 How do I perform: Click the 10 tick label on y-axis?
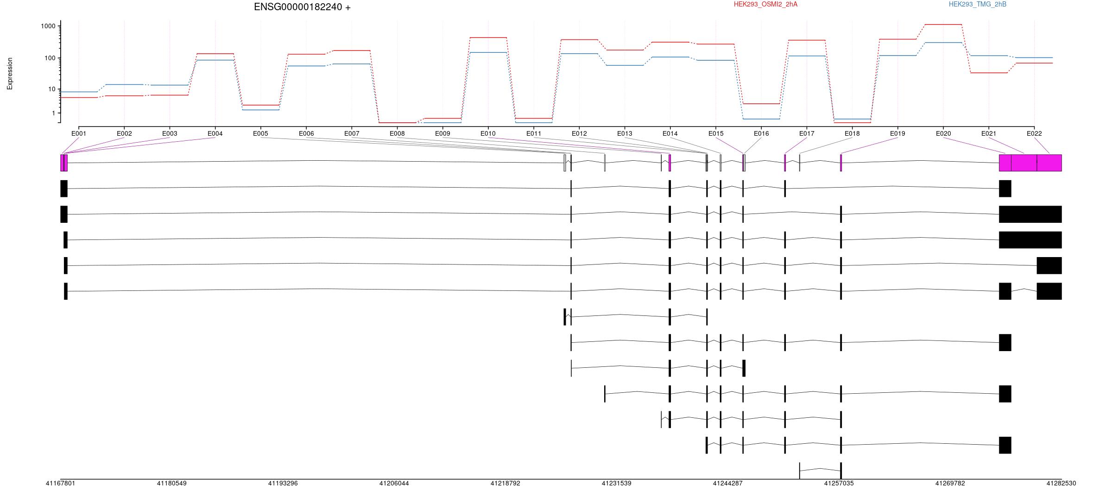(52, 89)
